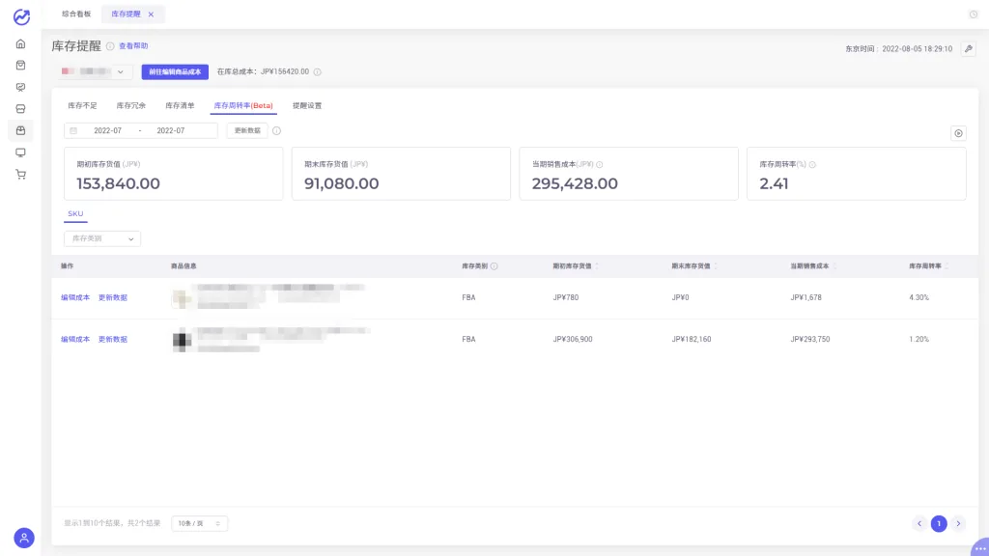
Task: Click the 更新数据 button beside date range
Action: [x=247, y=130]
